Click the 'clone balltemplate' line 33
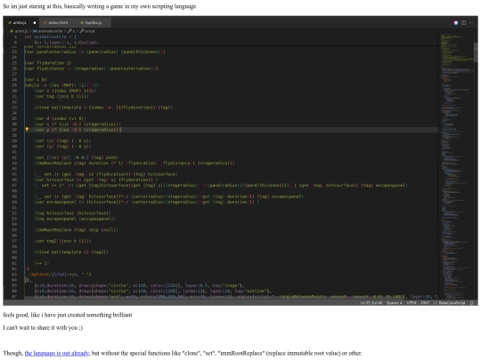Screen dimensions: 481x360 (x=103, y=108)
